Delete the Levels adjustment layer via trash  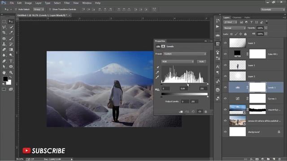click(x=206, y=111)
